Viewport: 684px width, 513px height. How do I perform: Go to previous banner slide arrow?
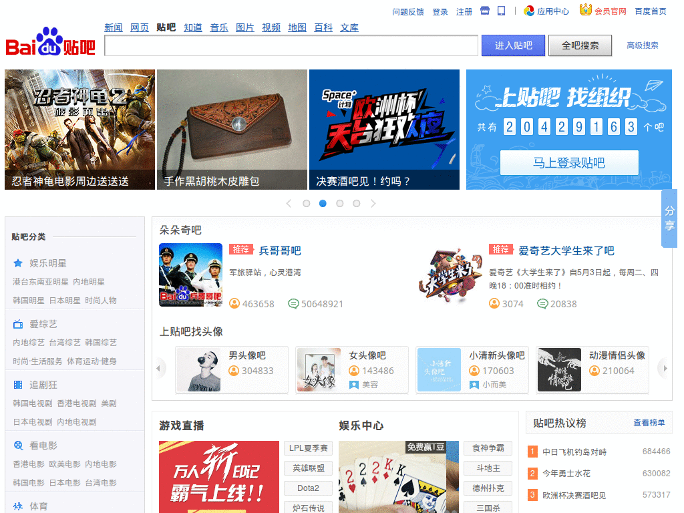pos(289,203)
